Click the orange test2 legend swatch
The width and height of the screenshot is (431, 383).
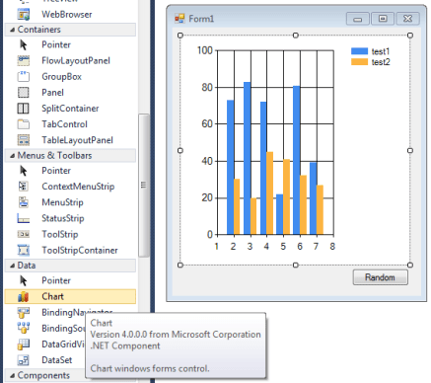359,62
